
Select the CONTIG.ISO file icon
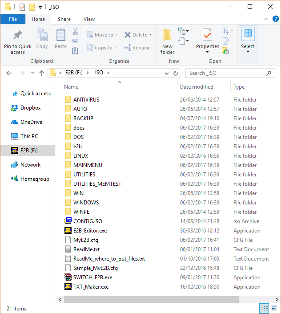pyautogui.click(x=68, y=220)
